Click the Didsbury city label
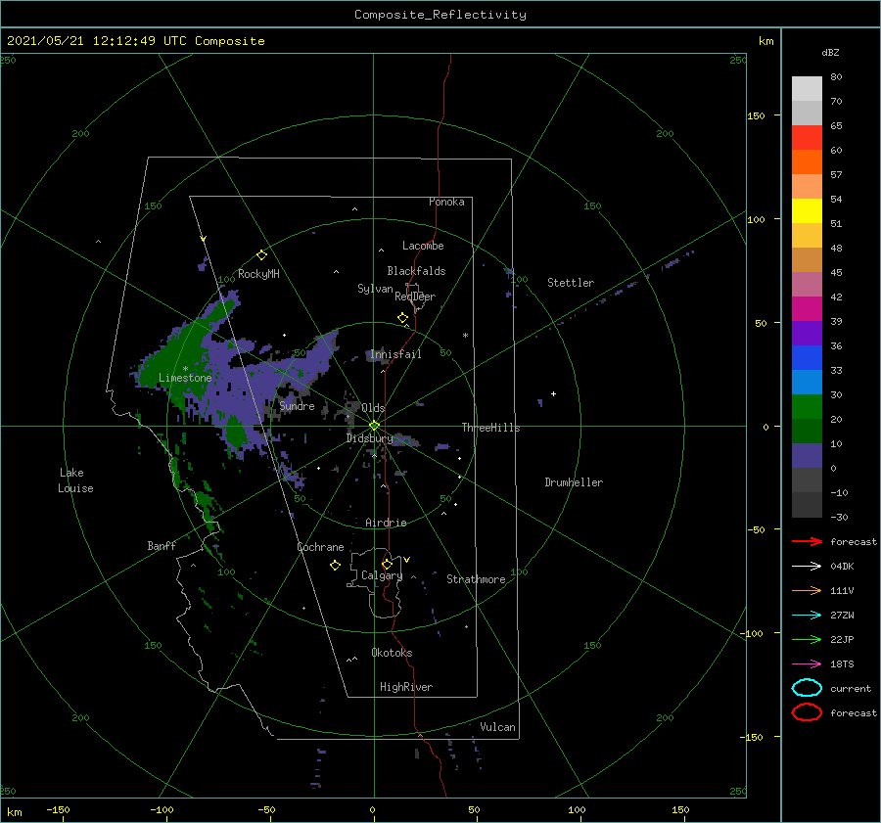 pos(370,438)
